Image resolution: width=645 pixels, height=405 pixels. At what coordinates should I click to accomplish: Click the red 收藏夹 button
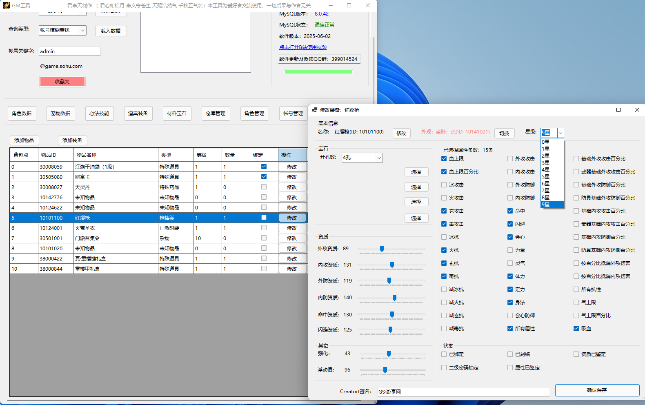click(x=62, y=82)
